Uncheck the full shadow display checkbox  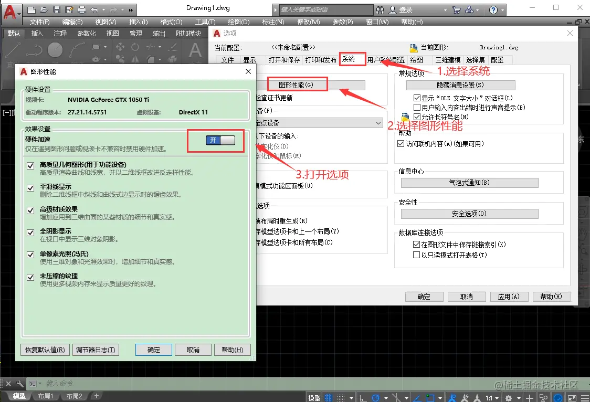point(30,232)
